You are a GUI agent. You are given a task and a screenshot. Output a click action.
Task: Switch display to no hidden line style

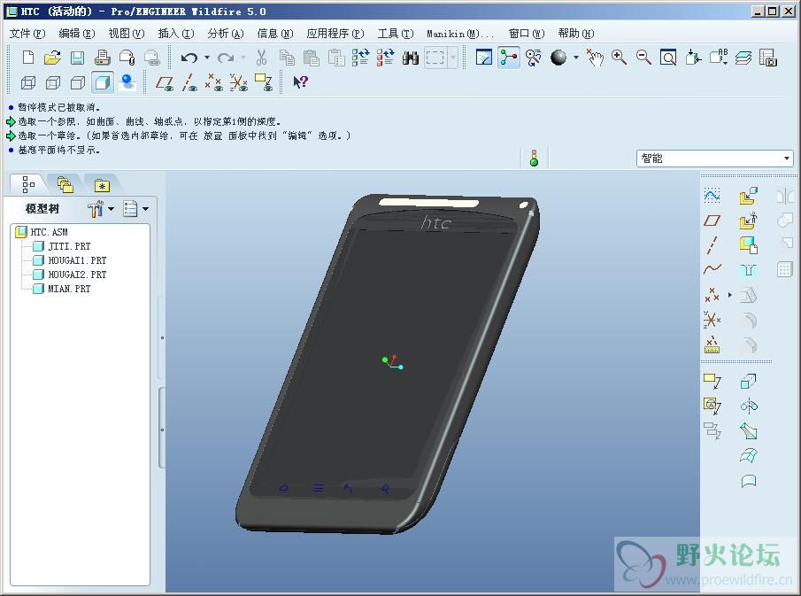point(78,82)
